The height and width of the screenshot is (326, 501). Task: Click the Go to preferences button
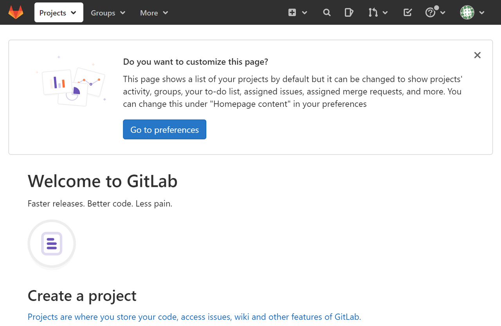point(164,129)
